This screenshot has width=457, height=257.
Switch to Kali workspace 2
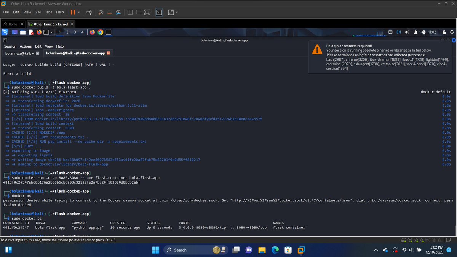tap(67, 32)
